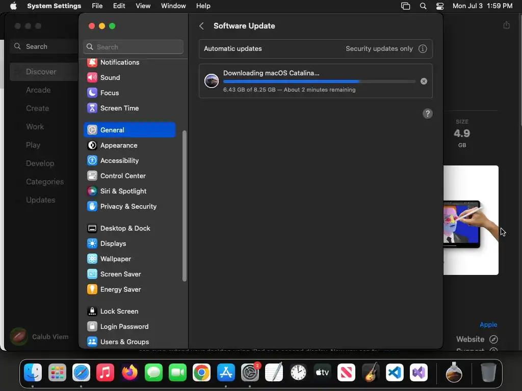Open Control Center in menu bar
The width and height of the screenshot is (522, 391).
click(x=440, y=6)
